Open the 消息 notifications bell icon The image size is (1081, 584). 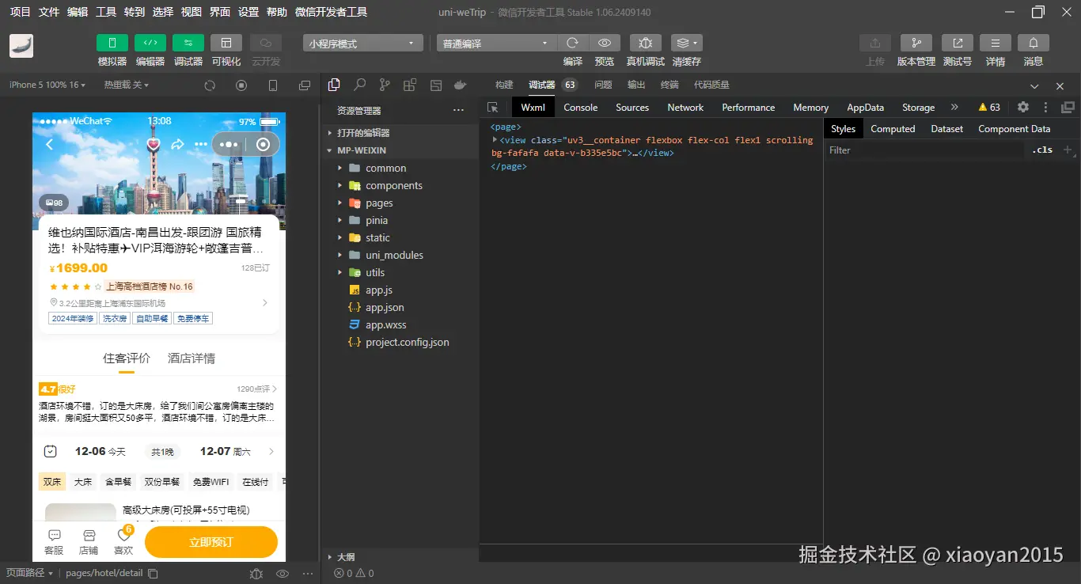point(1034,43)
